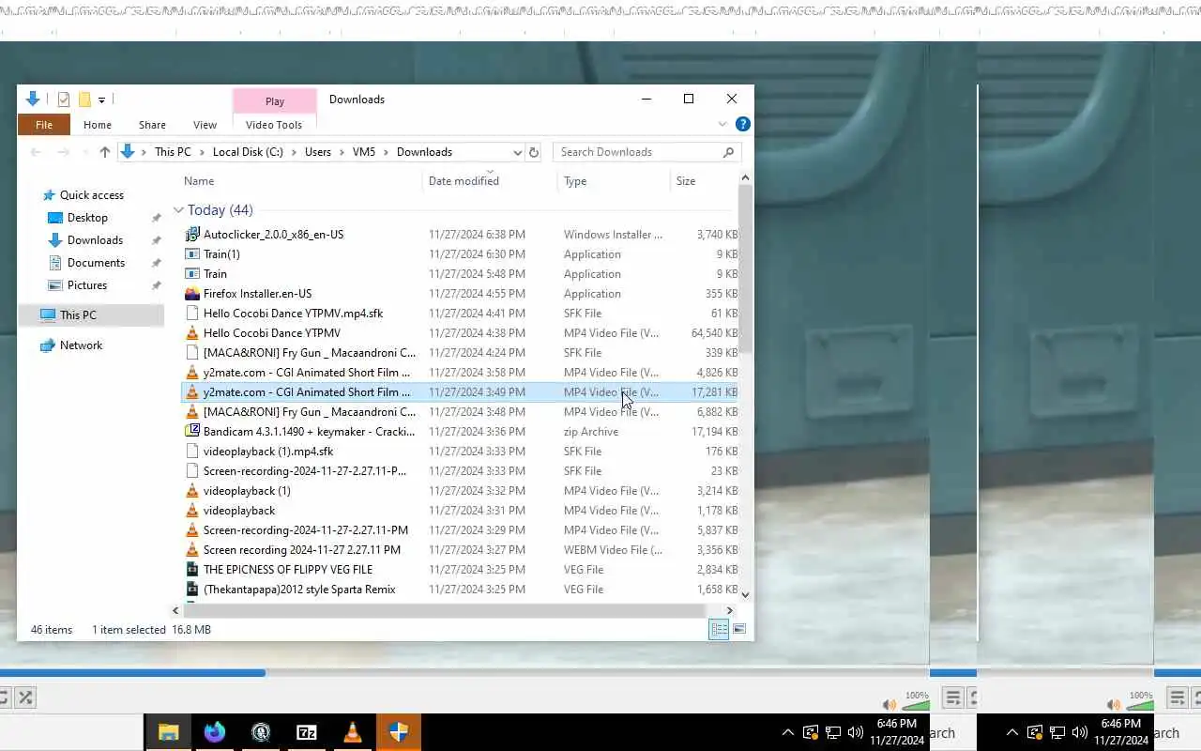
Task: Go up one folder level
Action: tap(105, 152)
